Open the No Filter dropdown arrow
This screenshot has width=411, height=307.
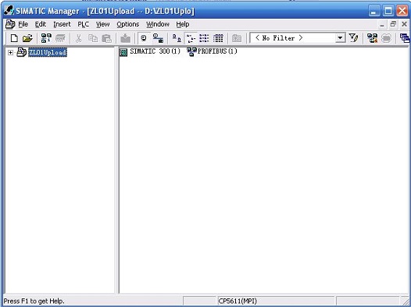coord(340,38)
